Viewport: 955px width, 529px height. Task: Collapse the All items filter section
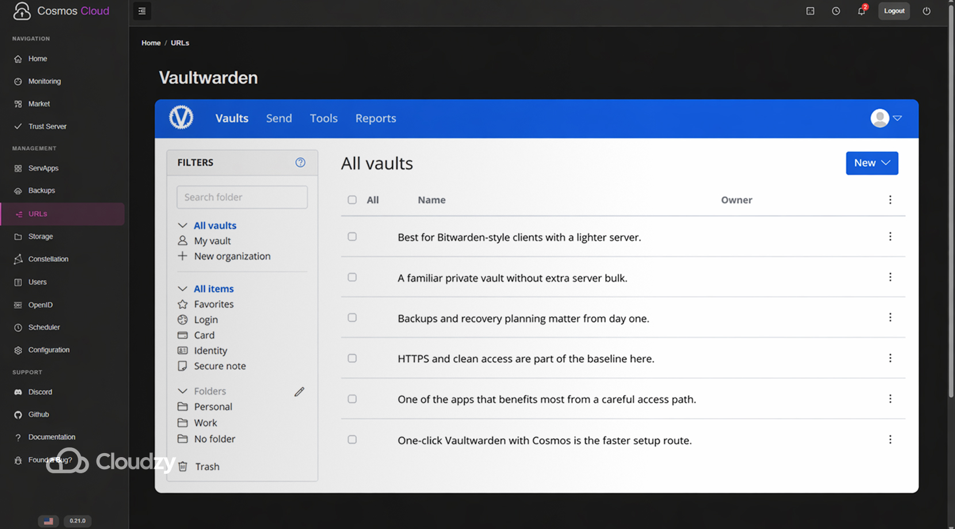pos(182,288)
